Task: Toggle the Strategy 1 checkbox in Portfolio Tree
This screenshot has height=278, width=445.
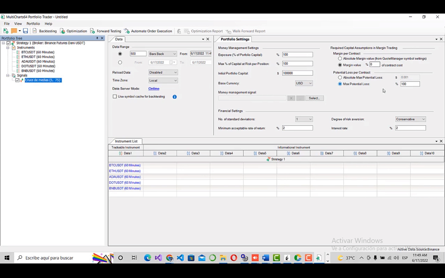Action: tap(9, 43)
